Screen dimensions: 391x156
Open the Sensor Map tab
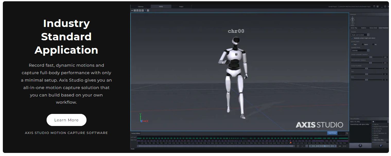point(354,28)
